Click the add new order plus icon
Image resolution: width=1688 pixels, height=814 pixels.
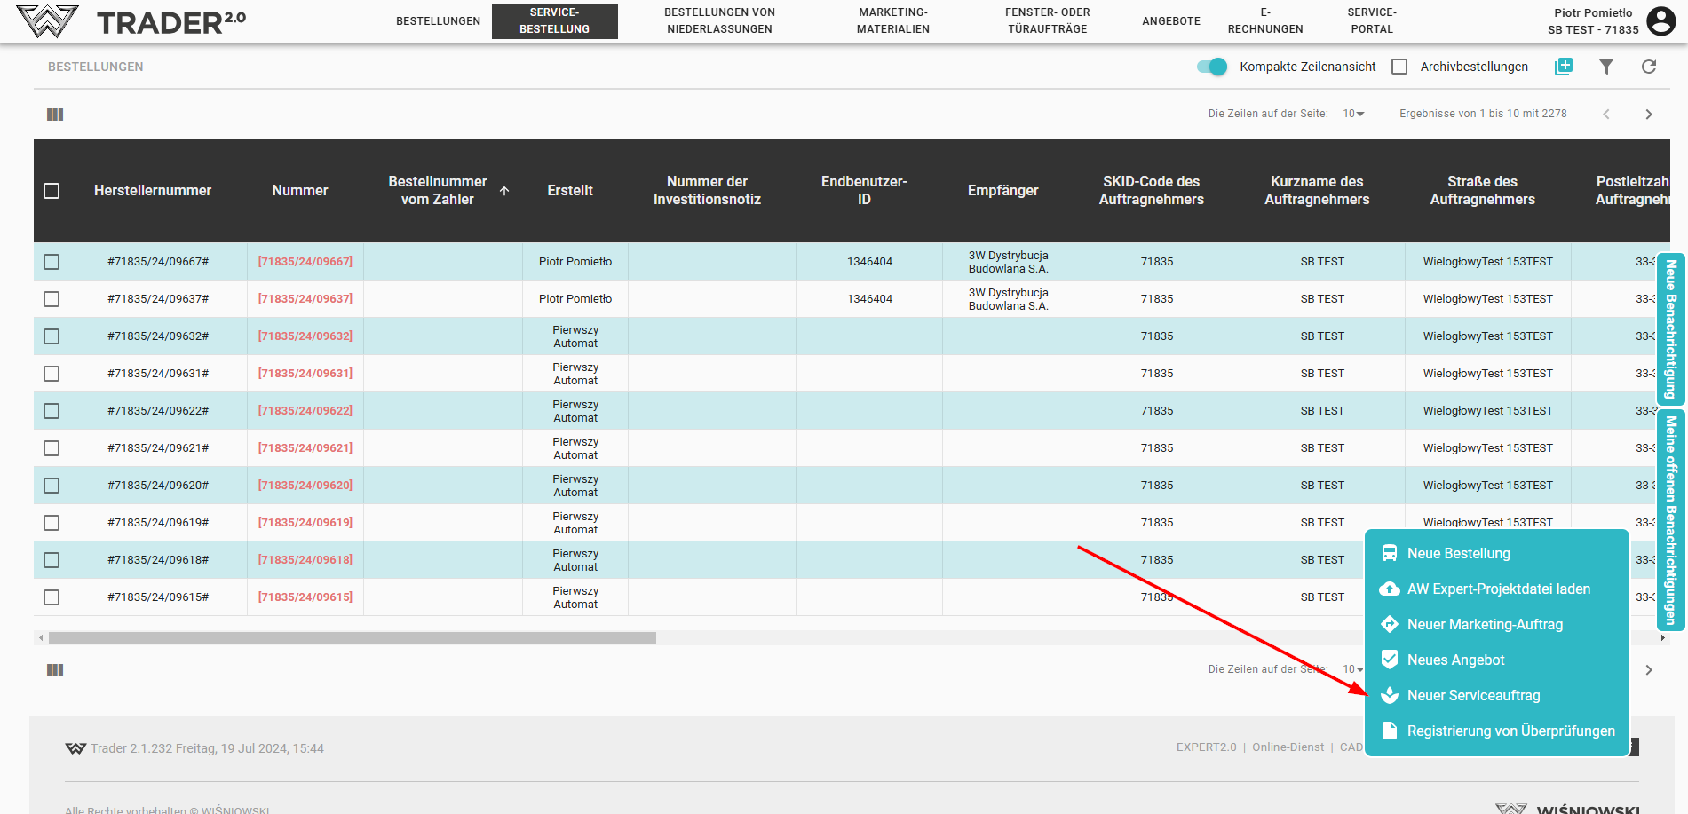tap(1564, 67)
